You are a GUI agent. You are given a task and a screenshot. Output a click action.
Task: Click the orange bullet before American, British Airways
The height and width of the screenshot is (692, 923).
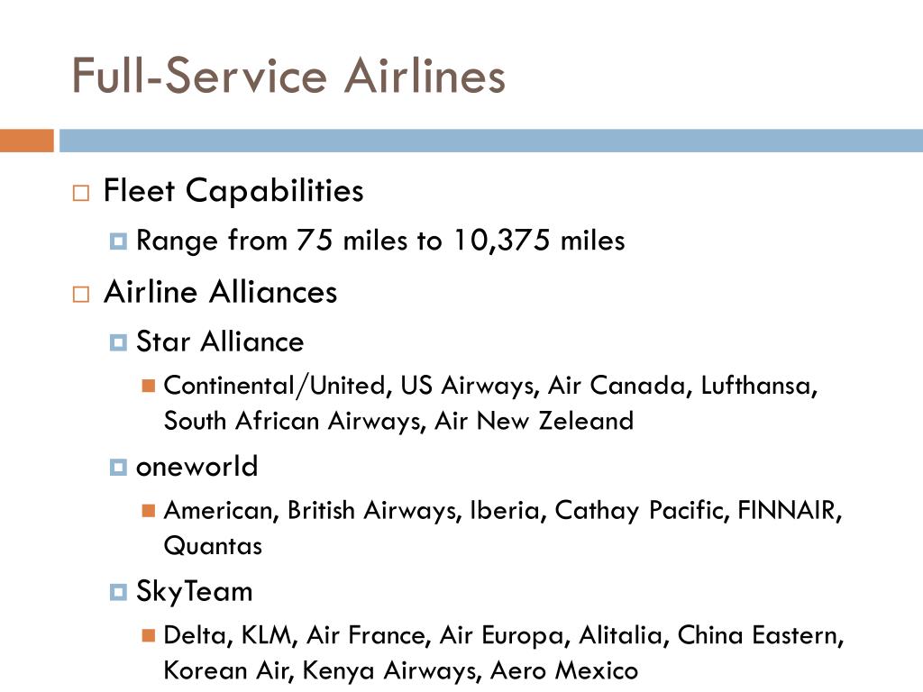149,511
